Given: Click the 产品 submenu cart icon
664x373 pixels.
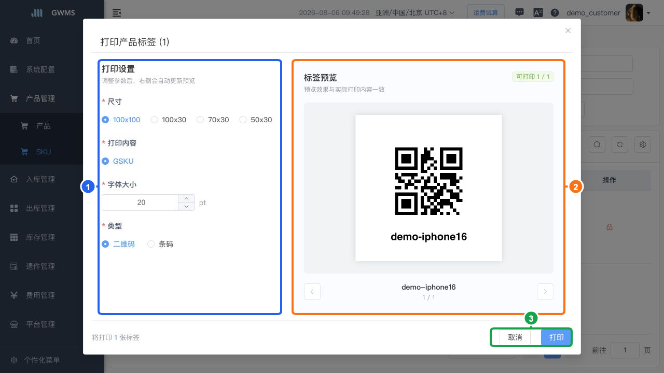Looking at the screenshot, I should point(24,126).
